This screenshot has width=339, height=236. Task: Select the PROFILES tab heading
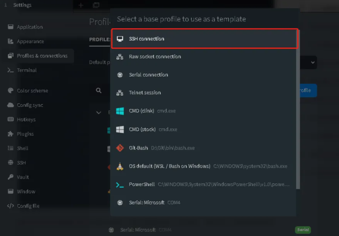100,40
